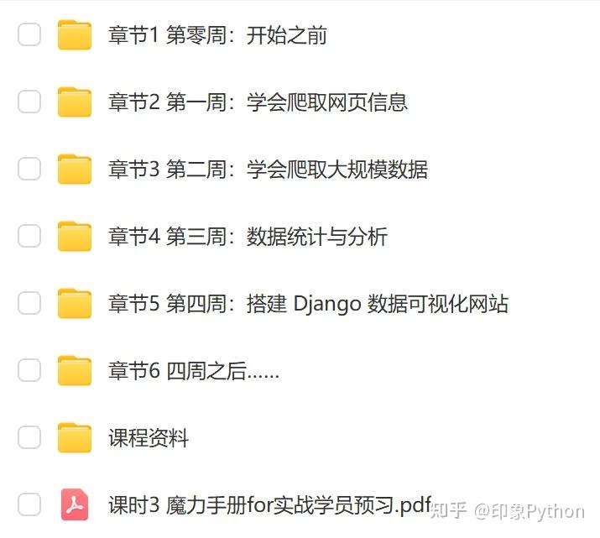Open the 章节4 第三周 folder icon
Screen dimensions: 600x538
(x=75, y=236)
